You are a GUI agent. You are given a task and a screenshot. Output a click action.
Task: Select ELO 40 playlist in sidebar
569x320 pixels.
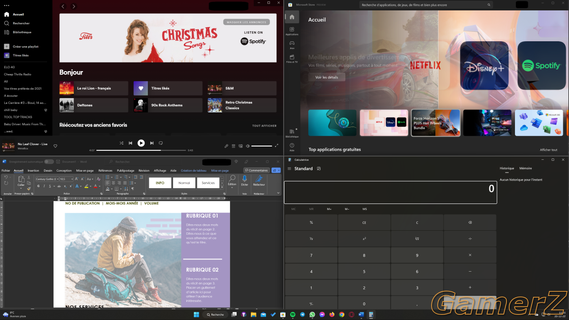pyautogui.click(x=9, y=67)
